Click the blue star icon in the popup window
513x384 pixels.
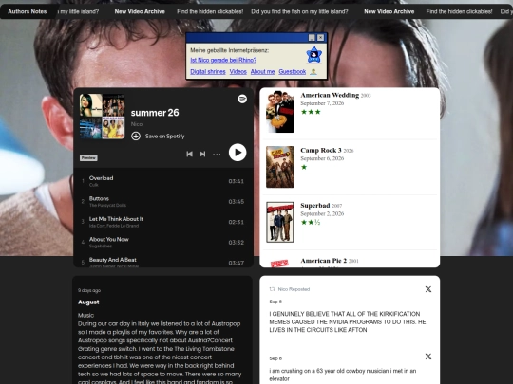click(314, 55)
